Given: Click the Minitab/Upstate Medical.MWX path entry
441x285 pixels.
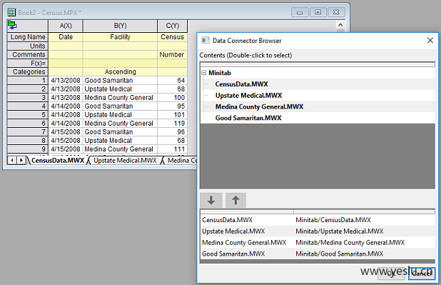Looking at the screenshot, I should coord(340,231).
